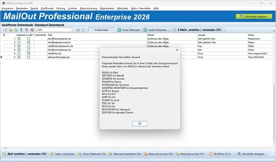
Task: Click the select-all checked box toolbar icon
Action: 78,30
